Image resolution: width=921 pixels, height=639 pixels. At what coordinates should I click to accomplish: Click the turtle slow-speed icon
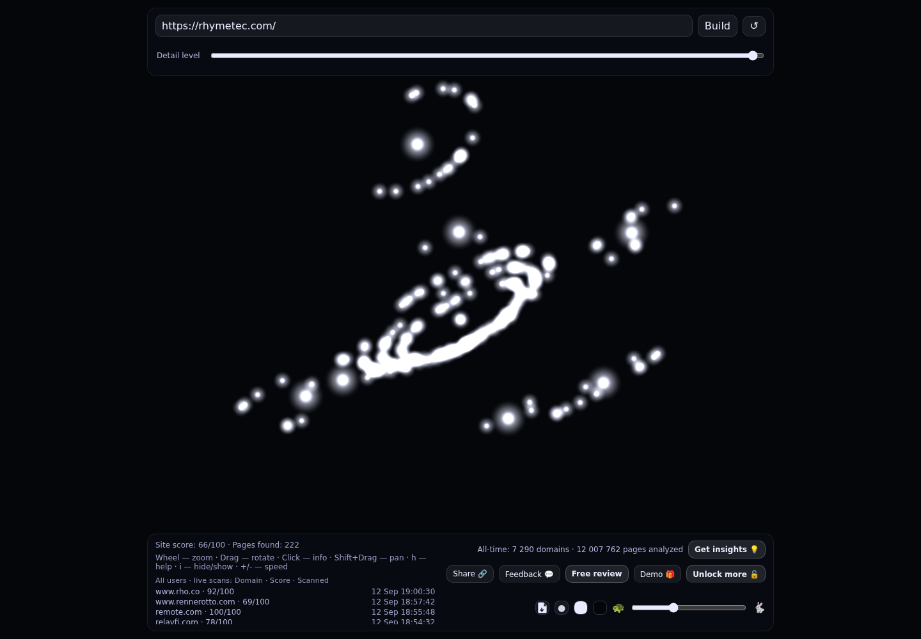618,608
